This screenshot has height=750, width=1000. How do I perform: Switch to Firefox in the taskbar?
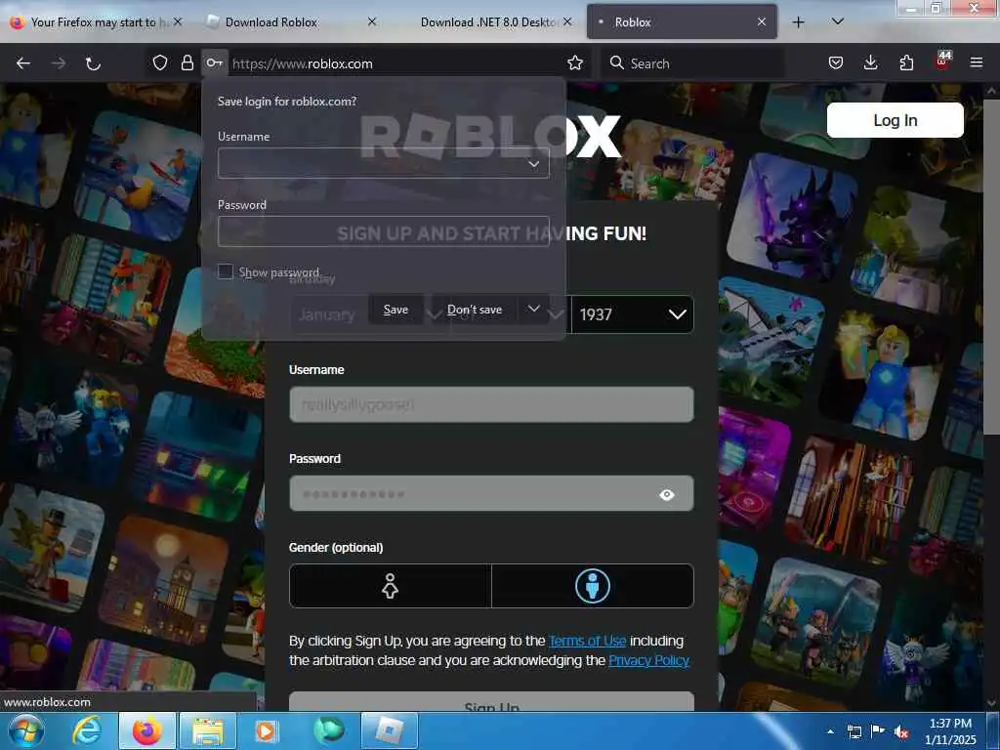point(146,730)
